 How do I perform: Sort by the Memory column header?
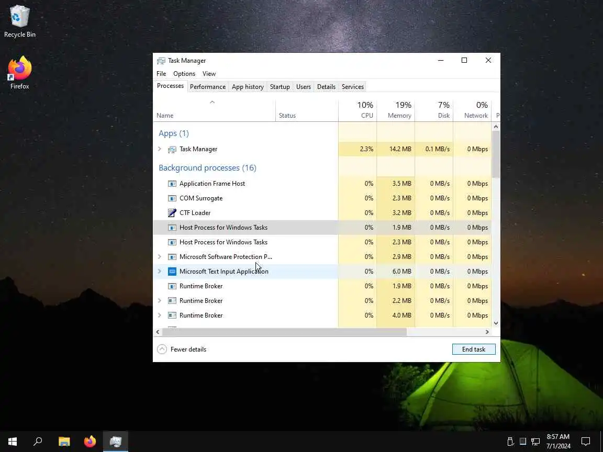[x=396, y=111]
